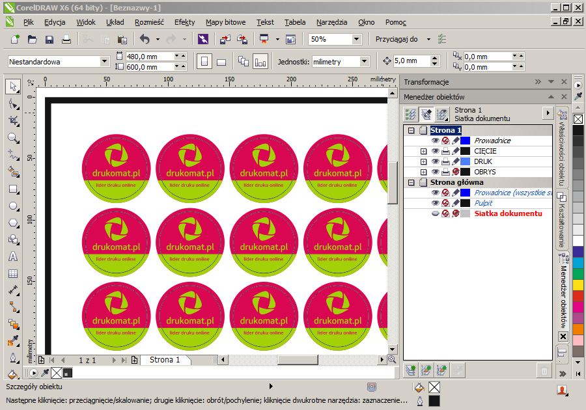Go to the next page
This screenshot has height=410, width=586.
click(x=114, y=360)
